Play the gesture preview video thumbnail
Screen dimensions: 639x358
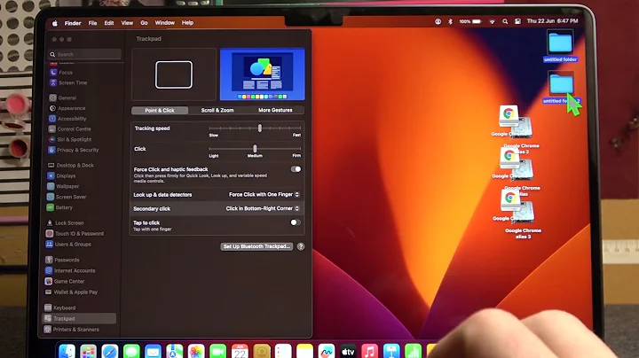(x=263, y=74)
